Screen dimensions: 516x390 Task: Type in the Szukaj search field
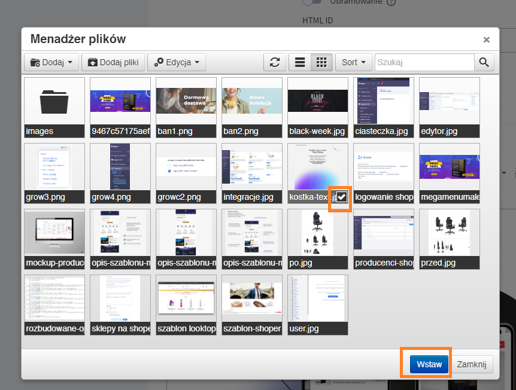tap(424, 62)
